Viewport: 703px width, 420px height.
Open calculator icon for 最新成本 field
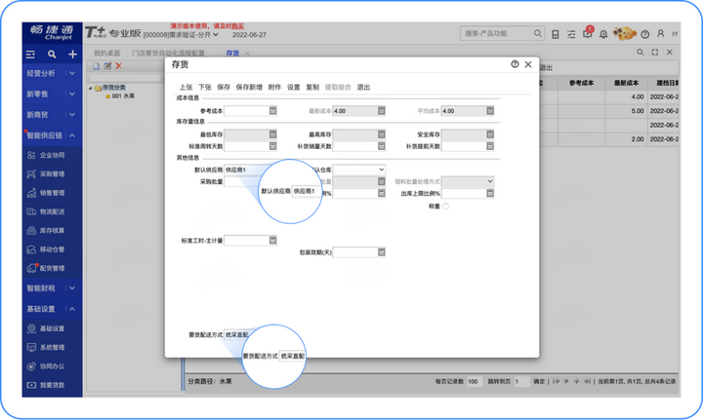click(x=381, y=110)
